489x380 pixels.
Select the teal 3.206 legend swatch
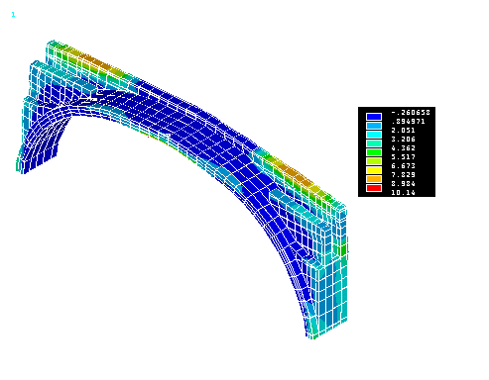[374, 143]
